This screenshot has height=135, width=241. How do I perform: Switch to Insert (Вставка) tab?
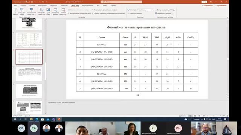point(32,6)
